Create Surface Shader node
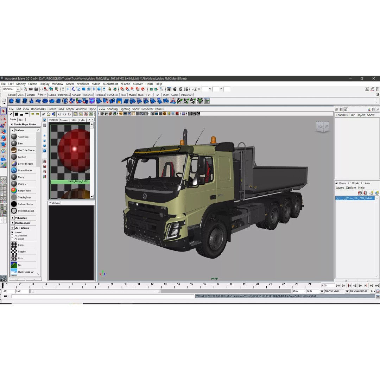This screenshot has width=380, height=380. [x=24, y=204]
